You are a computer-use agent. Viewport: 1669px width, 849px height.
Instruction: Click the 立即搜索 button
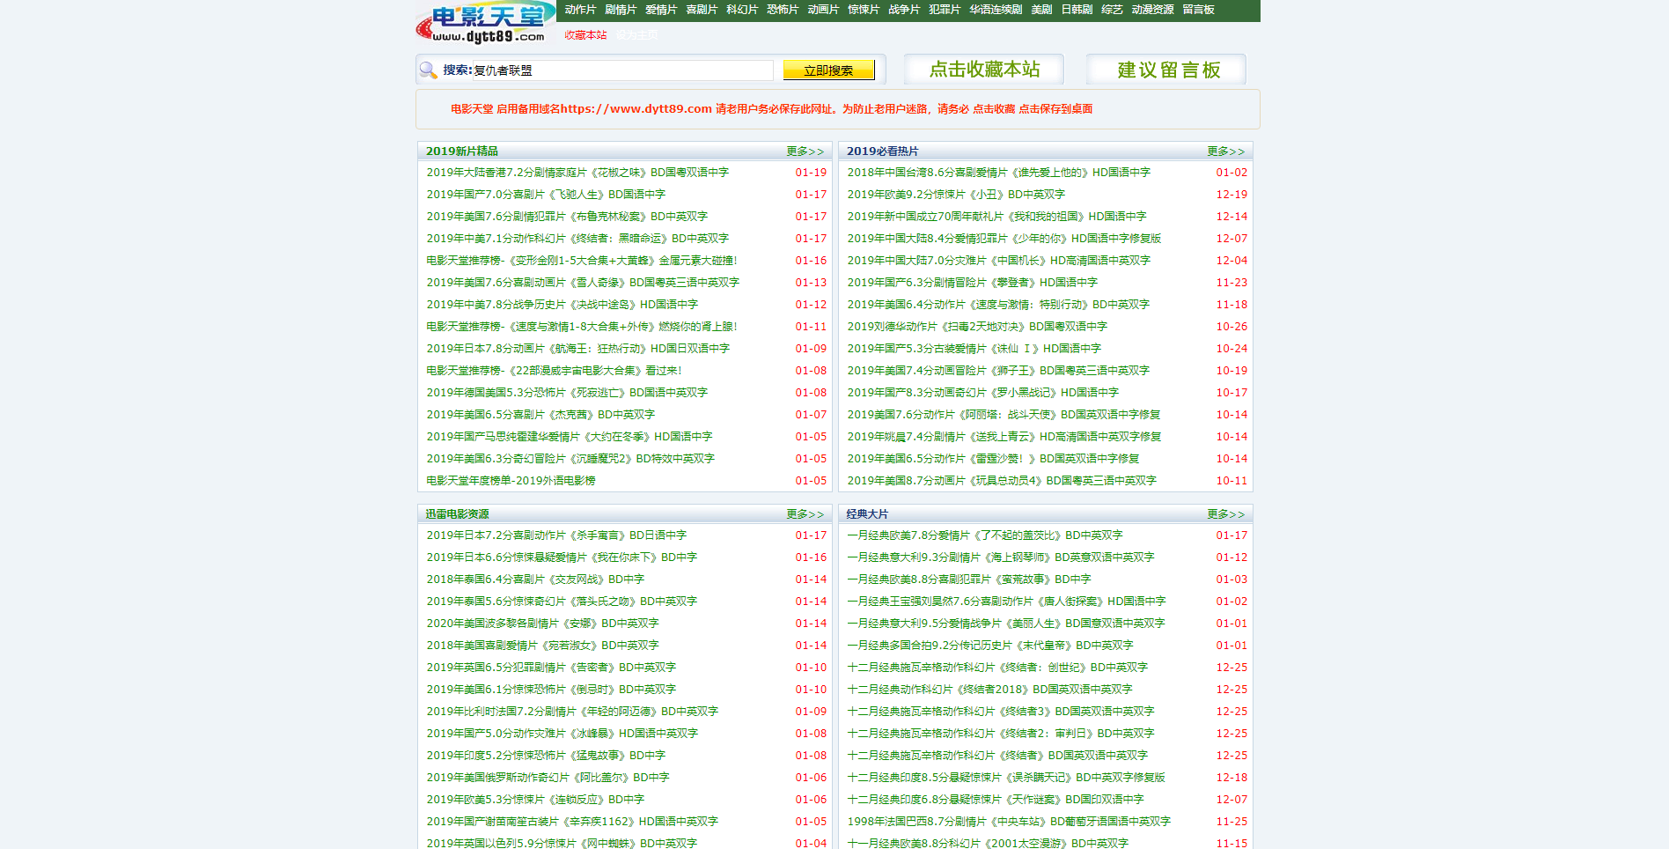coord(828,70)
